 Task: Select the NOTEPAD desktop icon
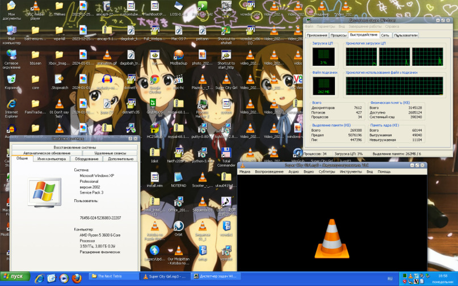pyautogui.click(x=178, y=178)
